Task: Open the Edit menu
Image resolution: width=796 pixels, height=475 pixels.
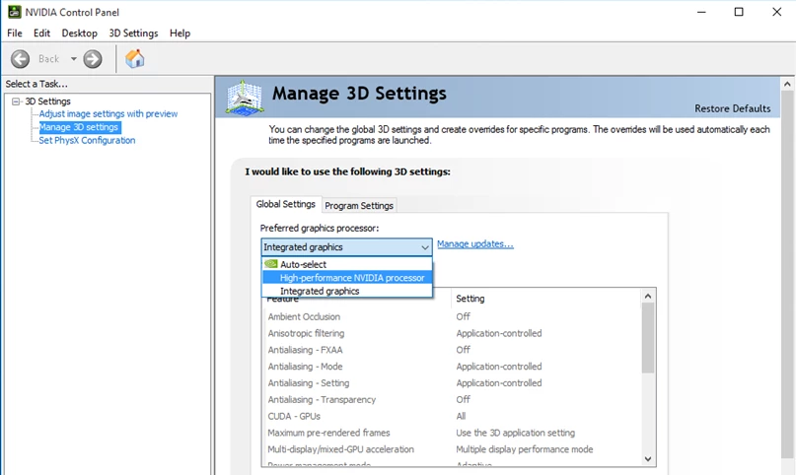Action: 41,33
